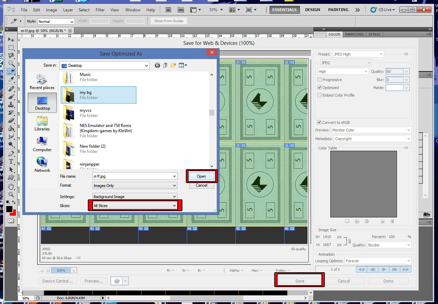The width and height of the screenshot is (438, 304).
Task: Select the Eraser tool
Action: 11,120
